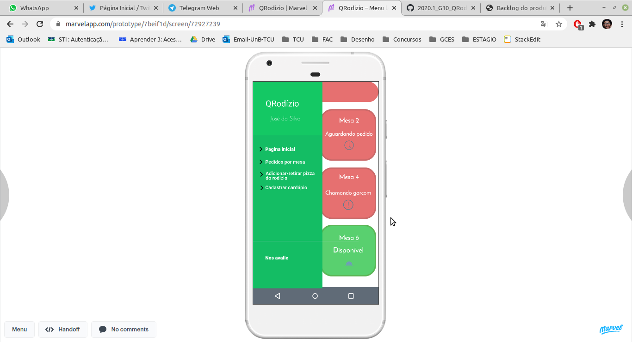Click the chevron beside Adicionar/retirar pizza
The width and height of the screenshot is (632, 342).
tap(261, 174)
